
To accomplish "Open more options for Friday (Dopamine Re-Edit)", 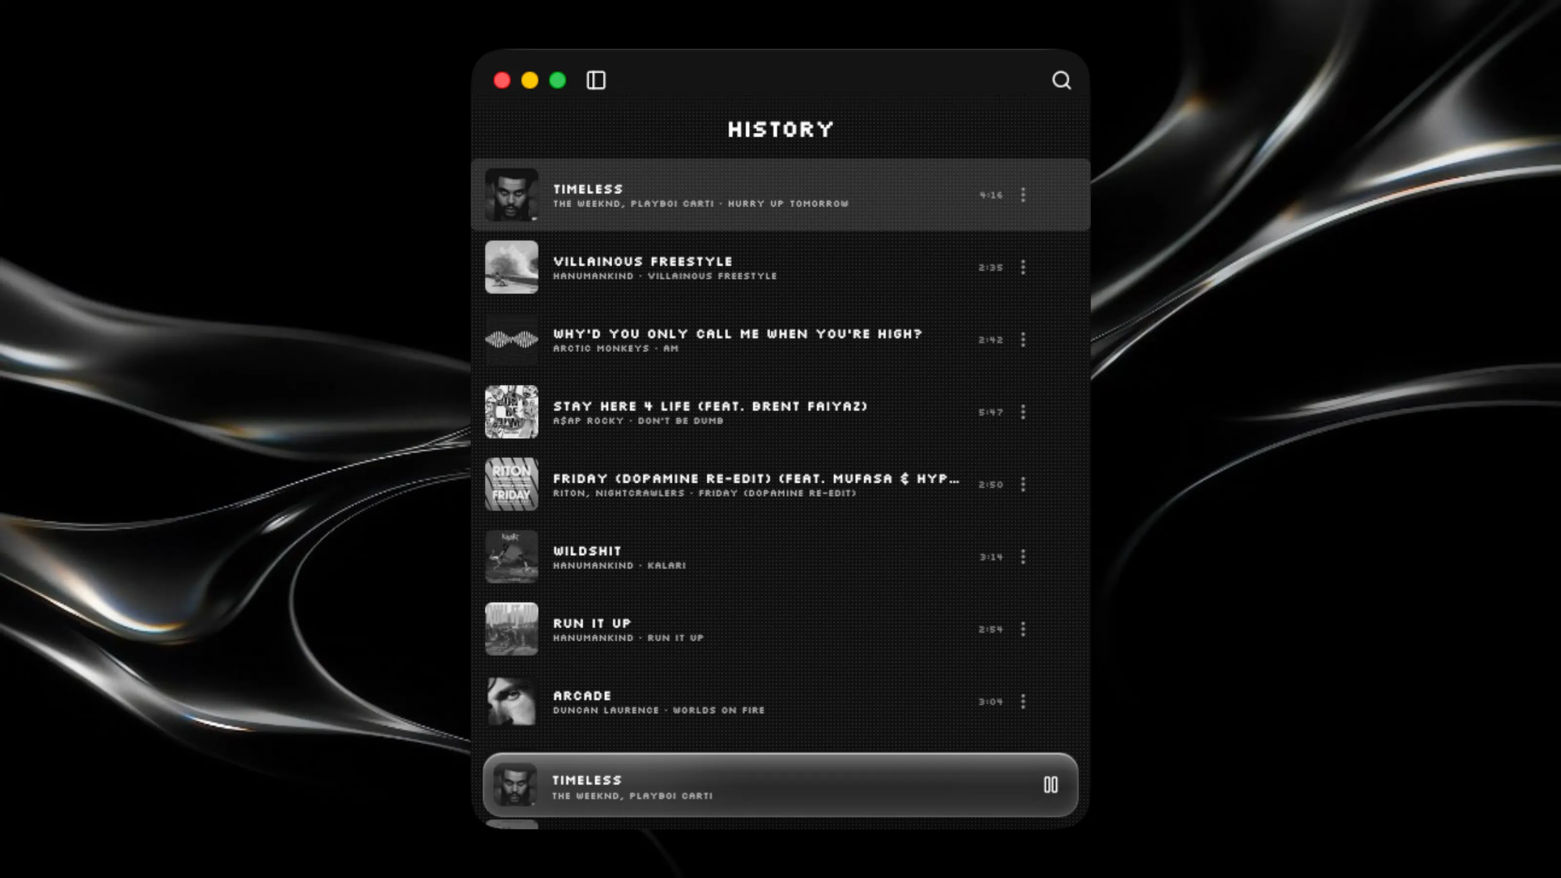I will (x=1023, y=484).
